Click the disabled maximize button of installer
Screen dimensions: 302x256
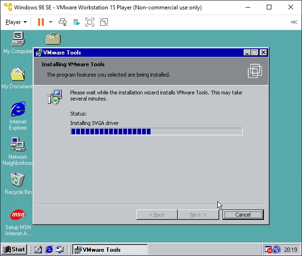[x=255, y=53]
